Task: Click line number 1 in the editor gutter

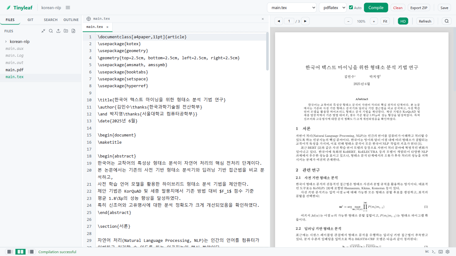Action: click(90, 37)
